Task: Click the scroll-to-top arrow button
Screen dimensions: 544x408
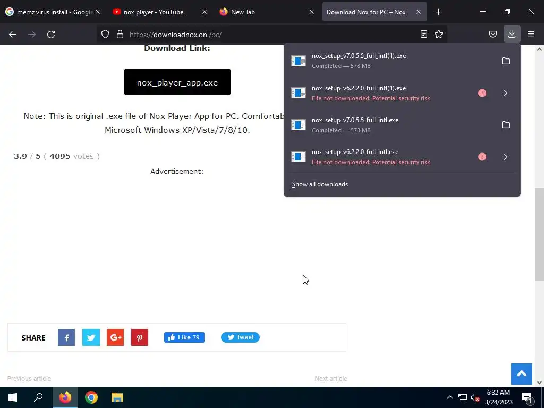Action: point(522,374)
